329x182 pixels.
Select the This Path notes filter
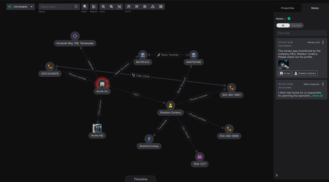(x=296, y=25)
